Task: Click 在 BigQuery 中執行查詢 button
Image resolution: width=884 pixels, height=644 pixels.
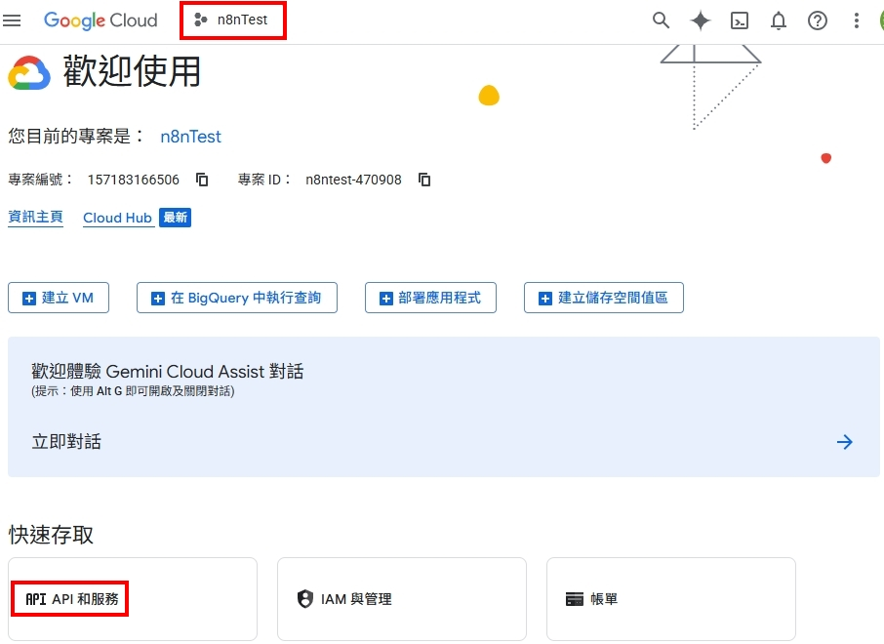Action: pyautogui.click(x=237, y=298)
